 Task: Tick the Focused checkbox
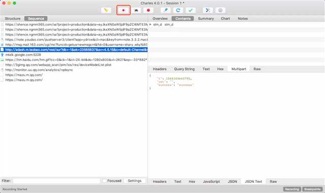[105, 181]
